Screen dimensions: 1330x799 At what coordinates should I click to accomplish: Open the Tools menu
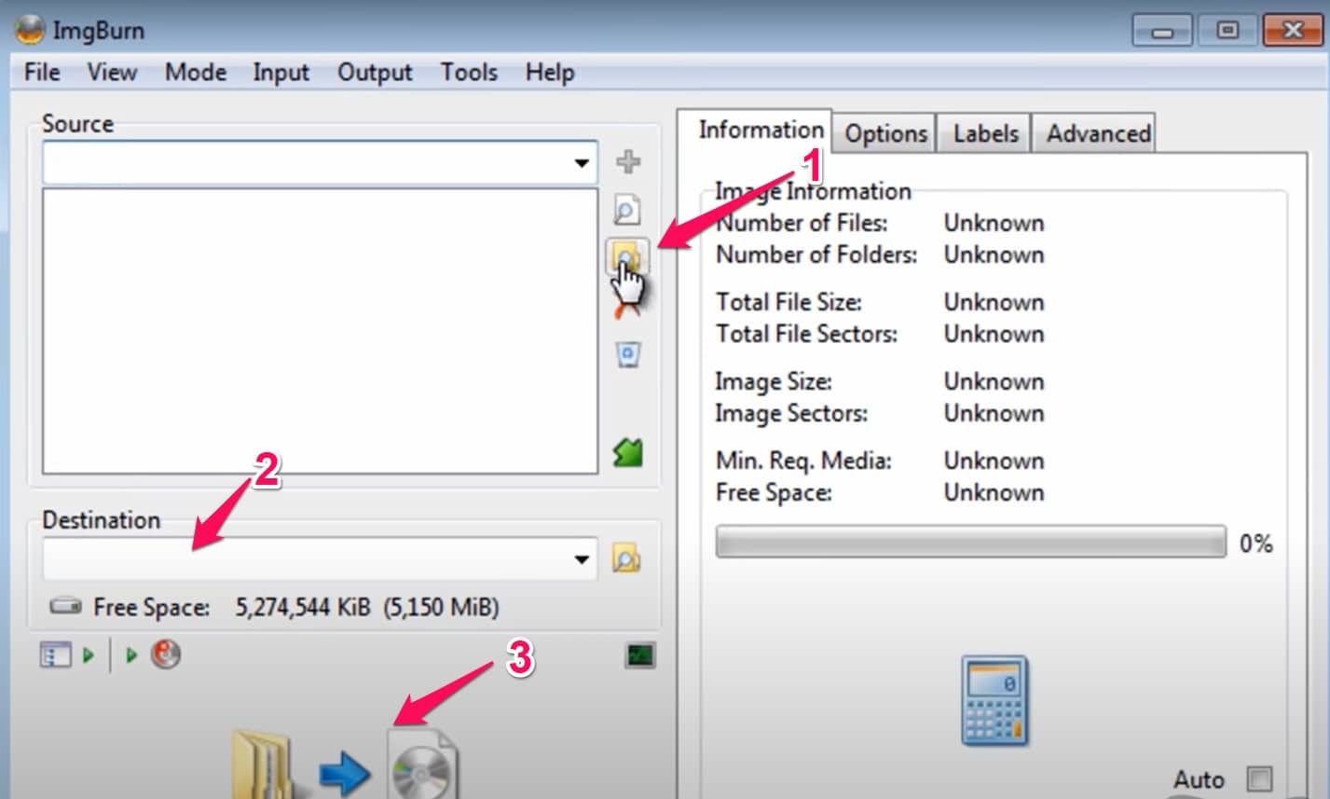469,73
